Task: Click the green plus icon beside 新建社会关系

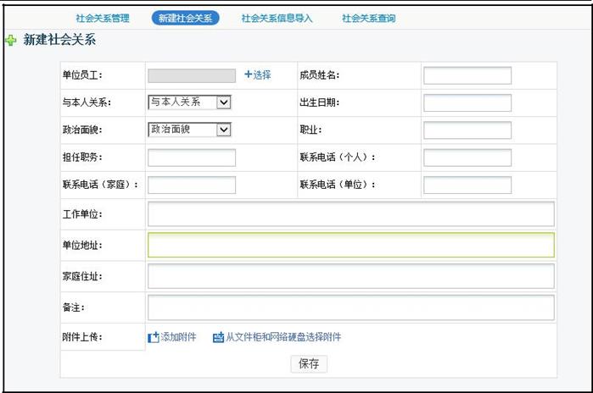Action: 10,40
